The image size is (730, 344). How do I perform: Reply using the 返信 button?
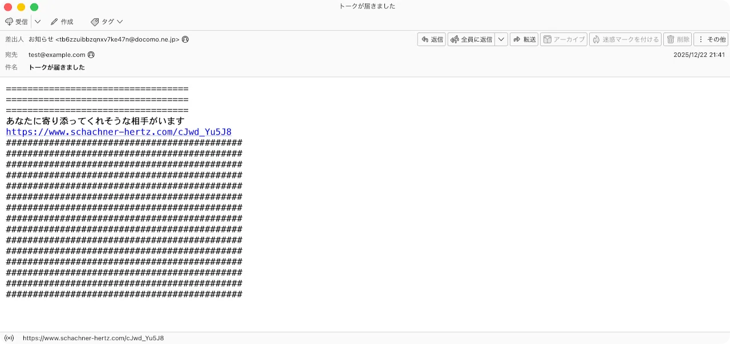click(431, 39)
